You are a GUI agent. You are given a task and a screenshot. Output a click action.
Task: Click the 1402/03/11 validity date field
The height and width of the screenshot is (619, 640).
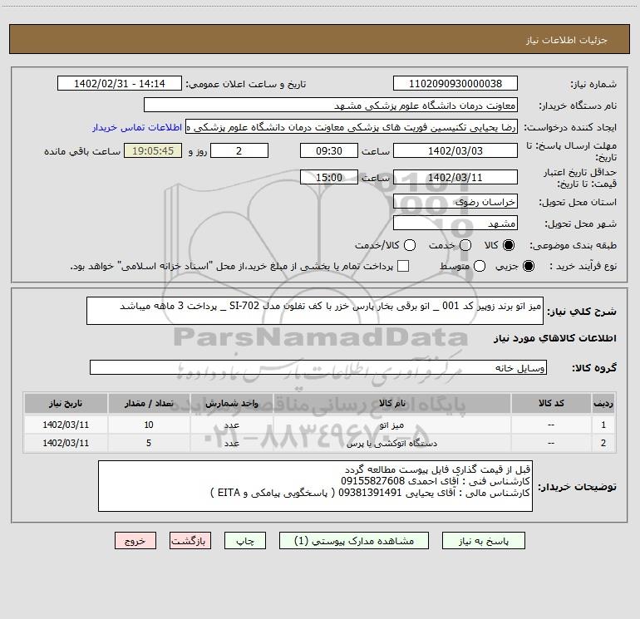(x=455, y=177)
